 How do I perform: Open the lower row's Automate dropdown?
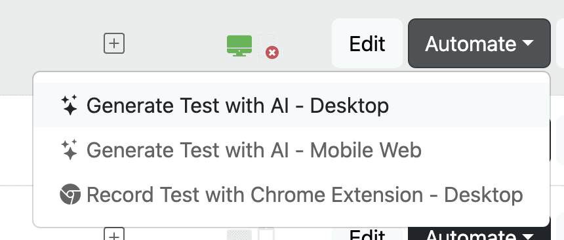click(479, 234)
